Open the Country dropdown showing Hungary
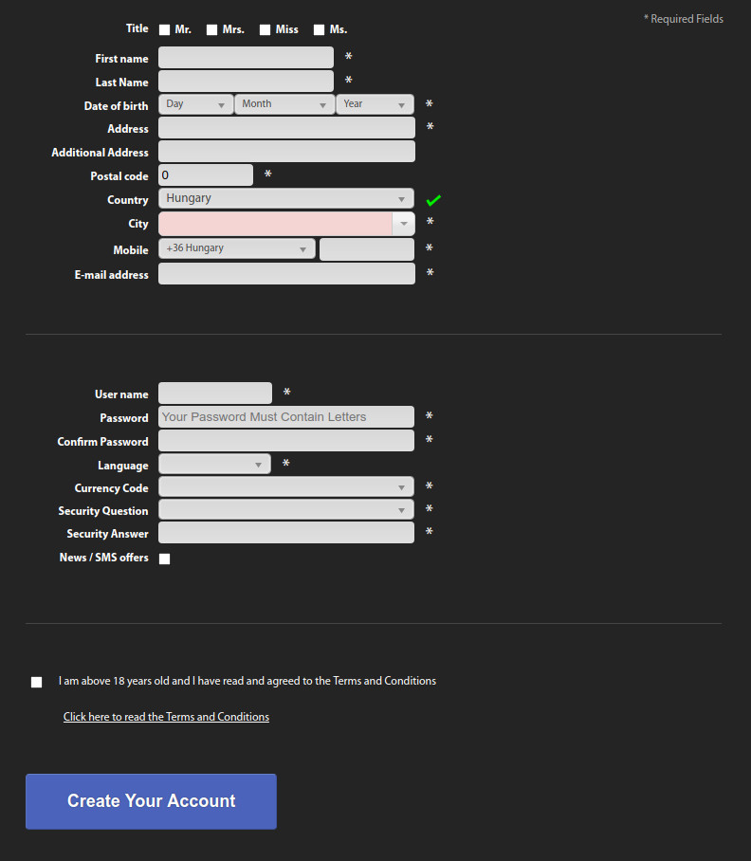Image resolution: width=751 pixels, height=861 pixels. (x=286, y=198)
